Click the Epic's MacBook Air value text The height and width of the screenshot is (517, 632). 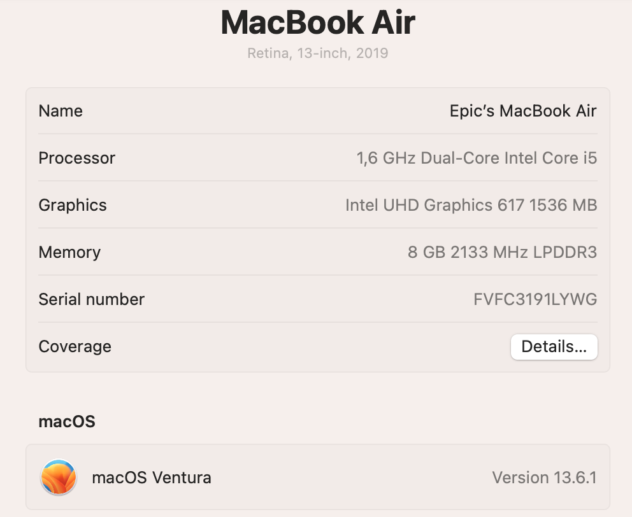pos(524,111)
